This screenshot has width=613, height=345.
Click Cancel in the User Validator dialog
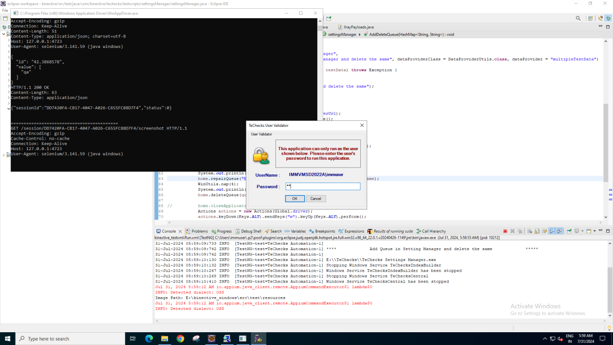coord(316,199)
